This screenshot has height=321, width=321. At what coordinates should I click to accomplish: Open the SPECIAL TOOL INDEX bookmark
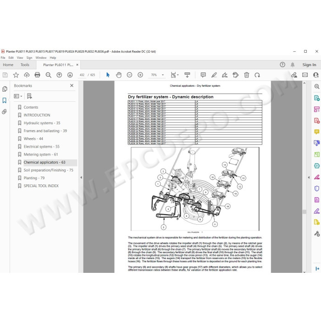coord(41,186)
